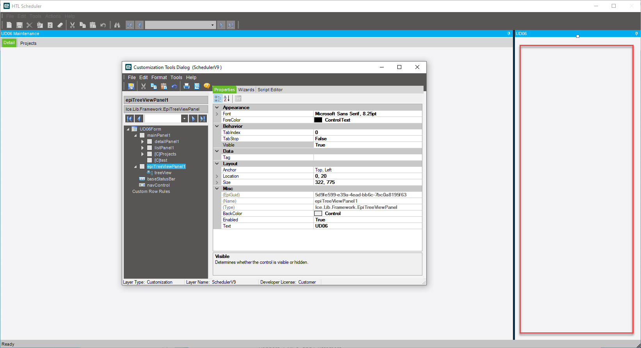The height and width of the screenshot is (348, 641).
Task: Click the Clear eraser icon in the main toolbar
Action: pos(60,25)
